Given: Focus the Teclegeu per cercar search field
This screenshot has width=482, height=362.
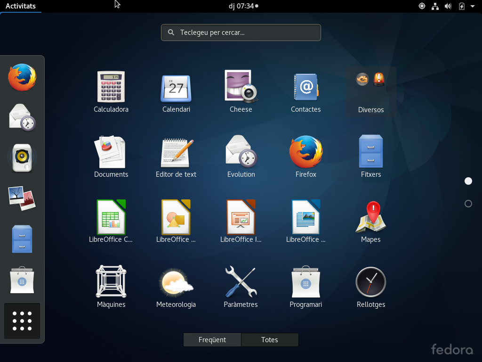Looking at the screenshot, I should point(241,33).
